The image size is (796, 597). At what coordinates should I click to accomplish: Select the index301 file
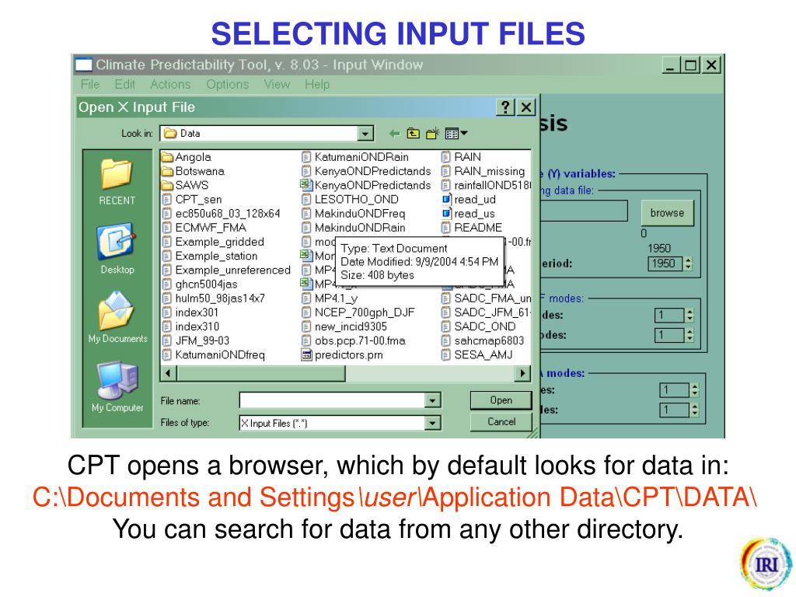190,312
